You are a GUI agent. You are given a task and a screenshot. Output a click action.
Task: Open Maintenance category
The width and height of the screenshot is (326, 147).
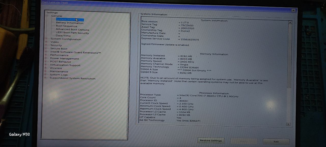pyautogui.click(x=59, y=72)
